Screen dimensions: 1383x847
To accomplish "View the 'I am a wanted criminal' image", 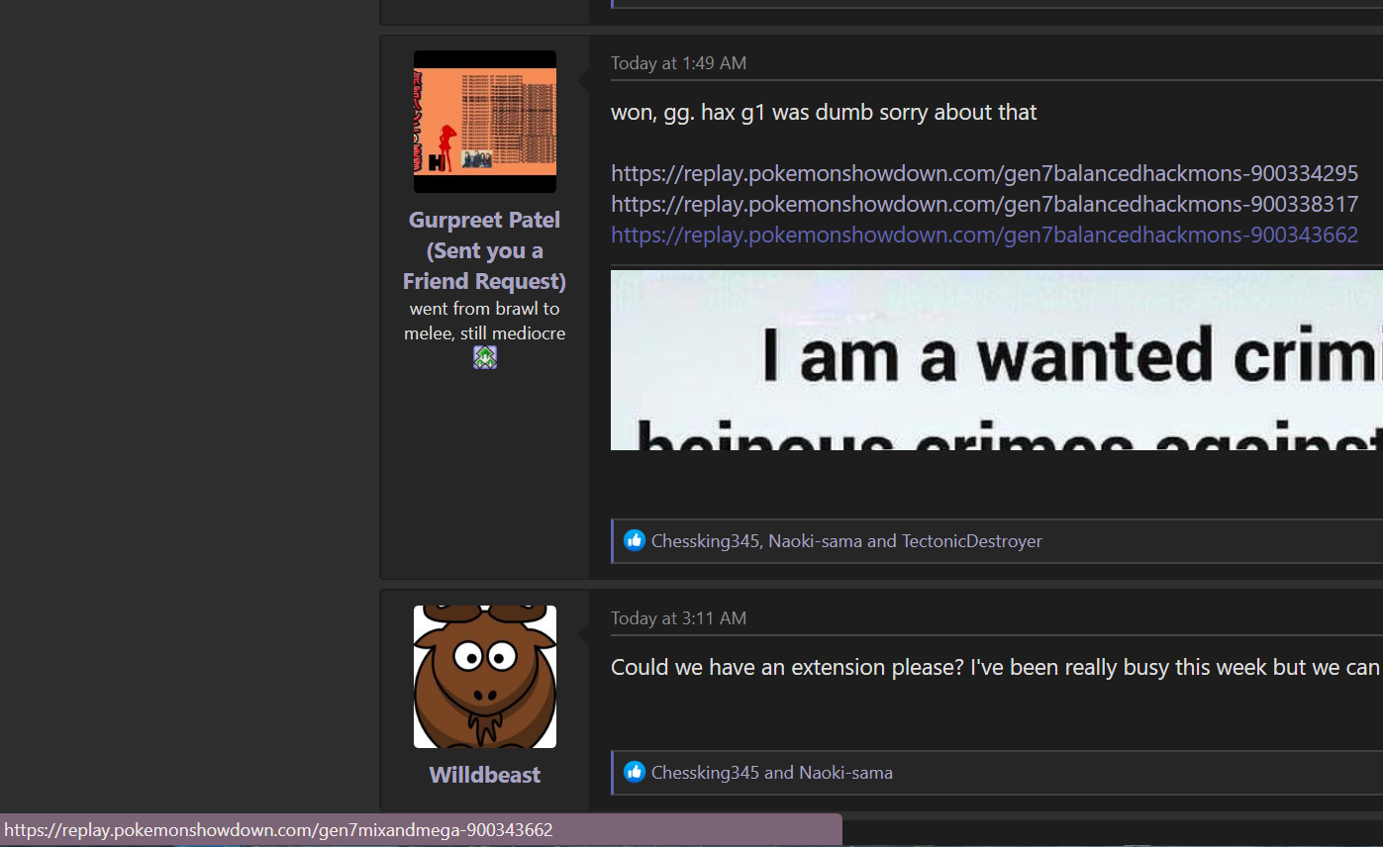I will (997, 360).
